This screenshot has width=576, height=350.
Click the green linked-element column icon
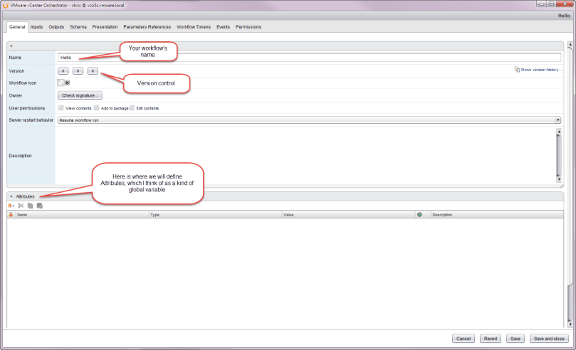point(419,214)
